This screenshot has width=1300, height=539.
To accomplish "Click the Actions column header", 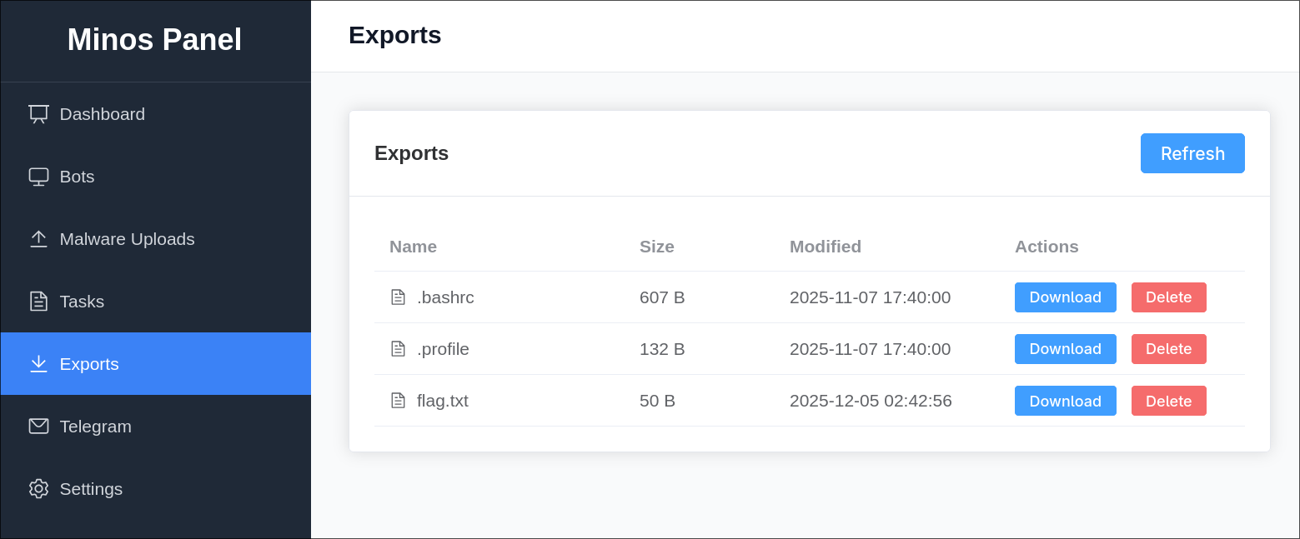I will (1047, 247).
